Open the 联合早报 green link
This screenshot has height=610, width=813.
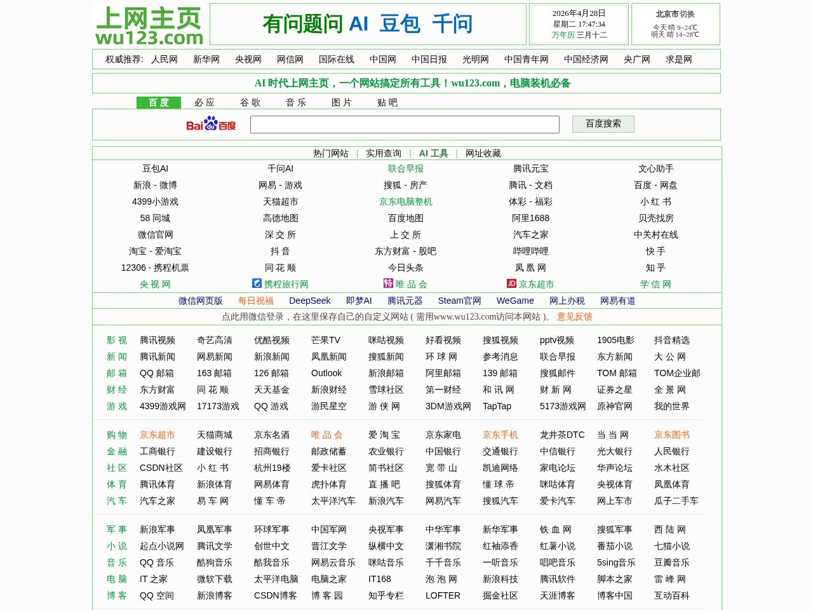coord(406,168)
